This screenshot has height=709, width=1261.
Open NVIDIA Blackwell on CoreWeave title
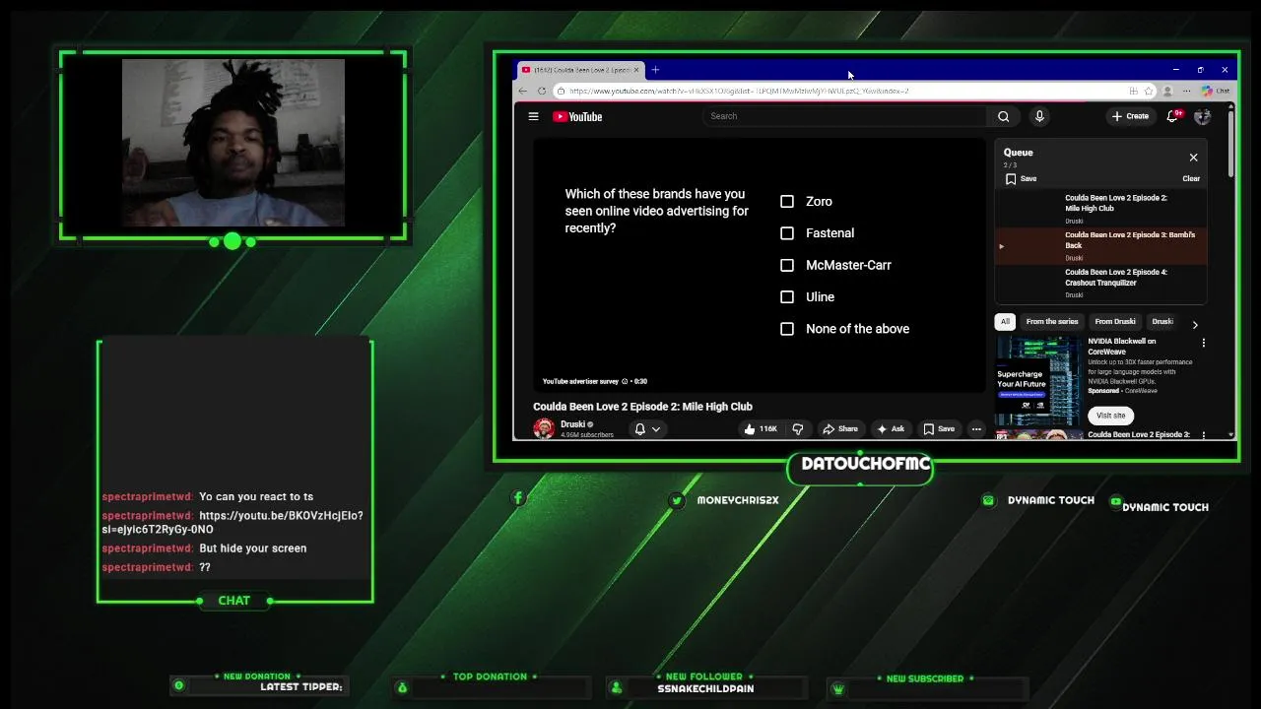(x=1122, y=346)
